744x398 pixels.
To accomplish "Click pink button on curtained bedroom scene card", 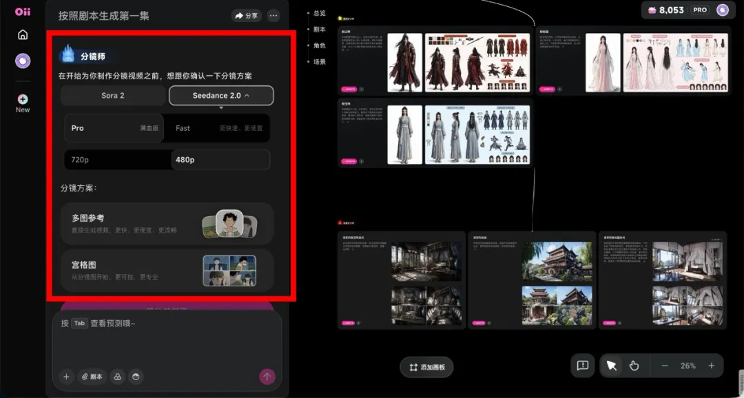I will [610, 323].
